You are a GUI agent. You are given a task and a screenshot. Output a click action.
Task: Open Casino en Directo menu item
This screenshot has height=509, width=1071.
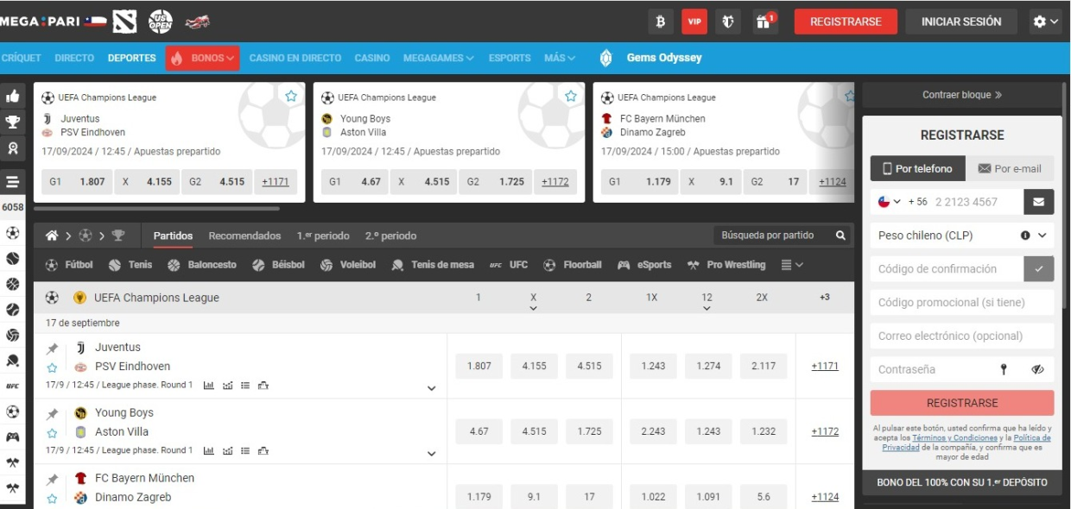(295, 58)
